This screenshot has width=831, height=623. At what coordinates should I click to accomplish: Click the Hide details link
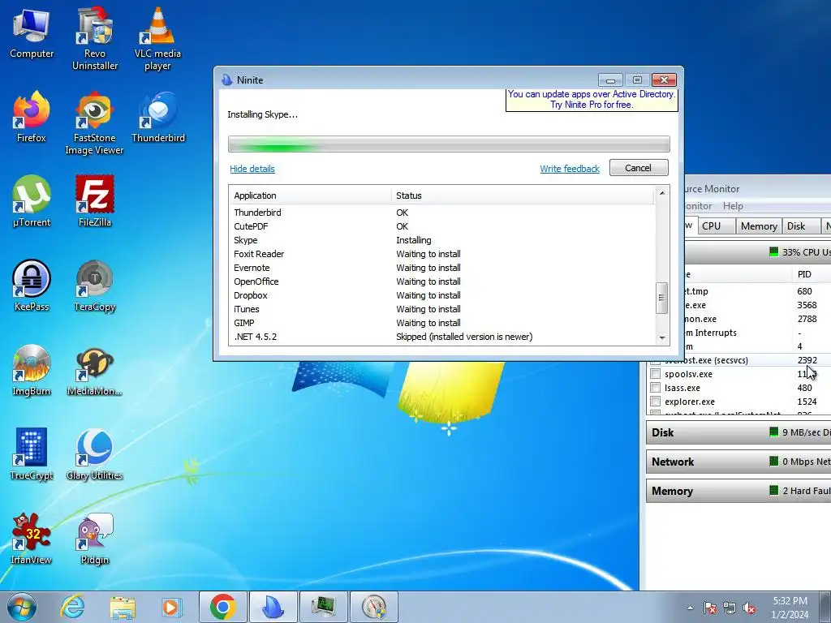point(252,169)
